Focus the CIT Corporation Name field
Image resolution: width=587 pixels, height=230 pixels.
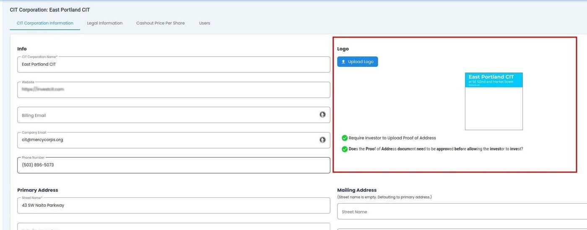pos(168,64)
